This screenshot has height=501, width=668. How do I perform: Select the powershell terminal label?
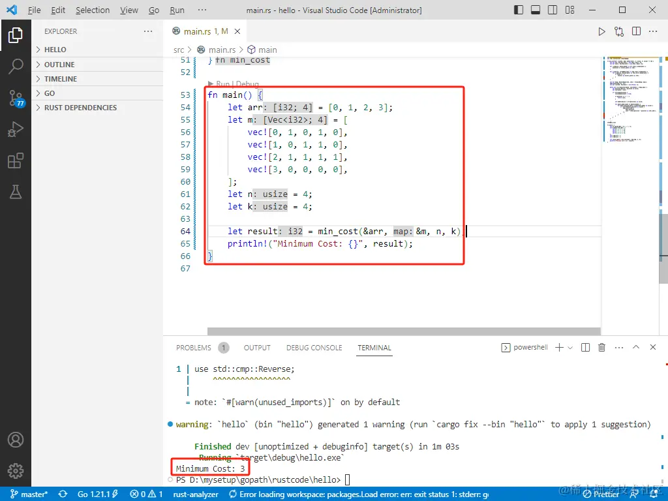[x=524, y=348]
